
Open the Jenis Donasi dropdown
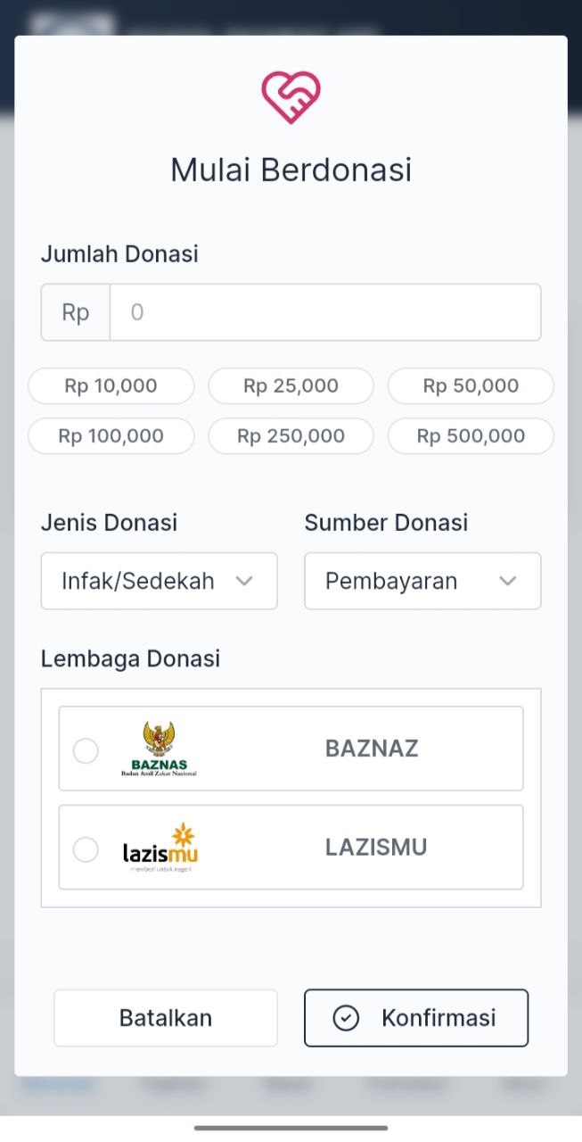tap(159, 581)
